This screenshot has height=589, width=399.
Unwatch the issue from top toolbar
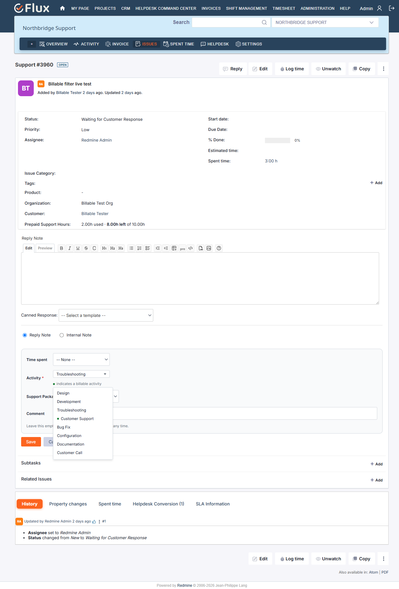coord(328,69)
